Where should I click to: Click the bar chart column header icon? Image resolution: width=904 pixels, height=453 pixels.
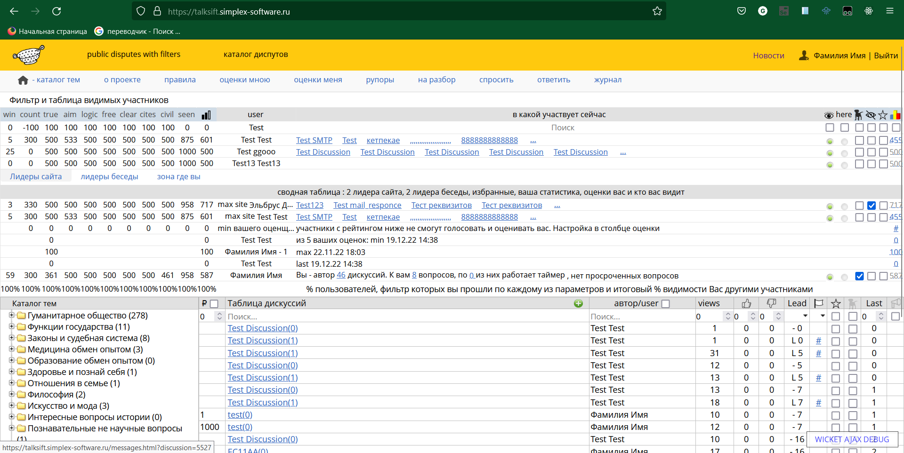click(x=206, y=115)
